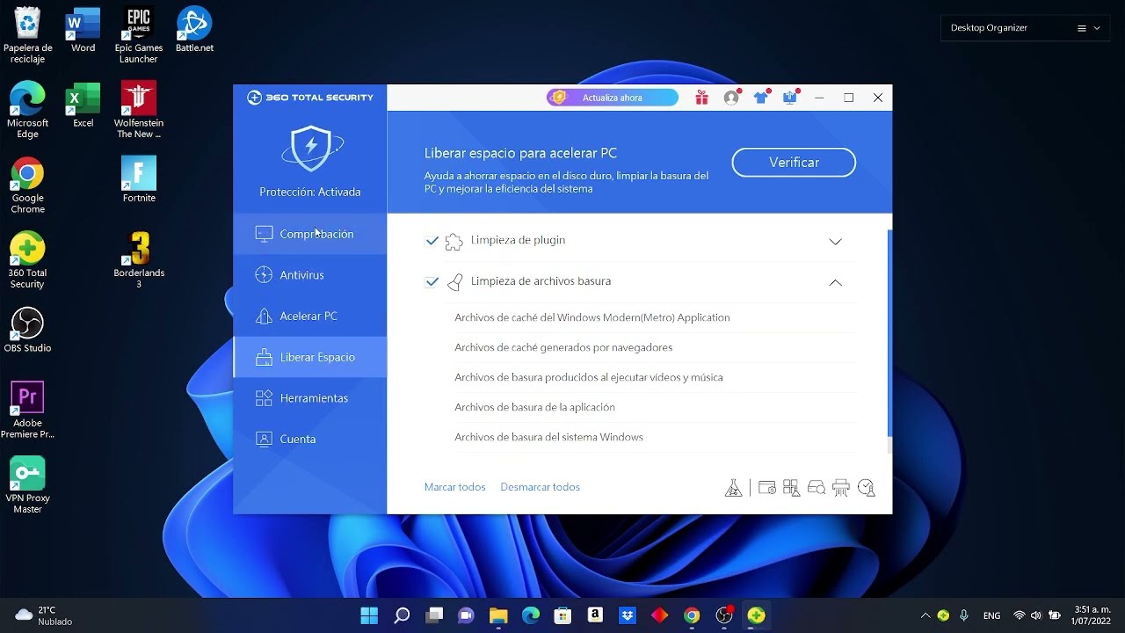Open the blue shirt skin/theme icon
The height and width of the screenshot is (633, 1125).
(761, 98)
